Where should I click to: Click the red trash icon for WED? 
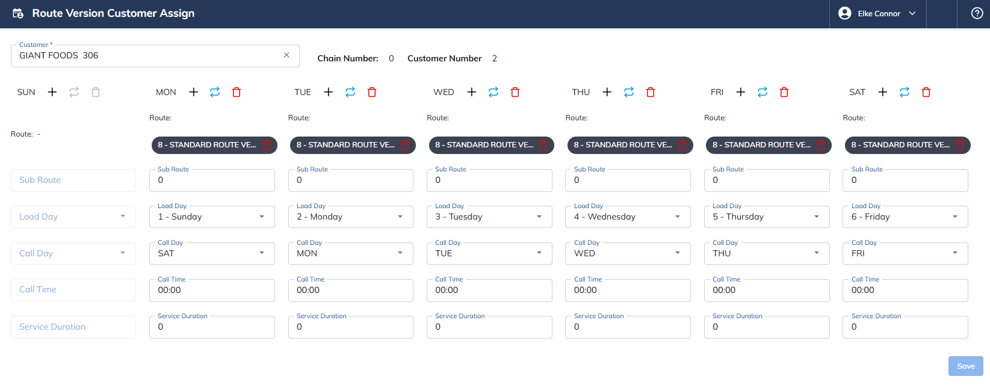point(515,92)
